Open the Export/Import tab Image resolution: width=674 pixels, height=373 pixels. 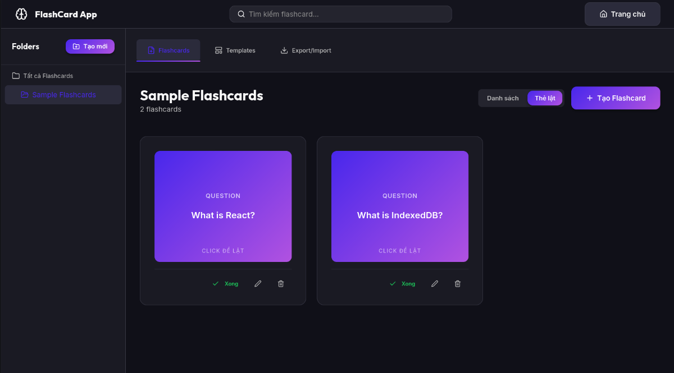coord(306,50)
